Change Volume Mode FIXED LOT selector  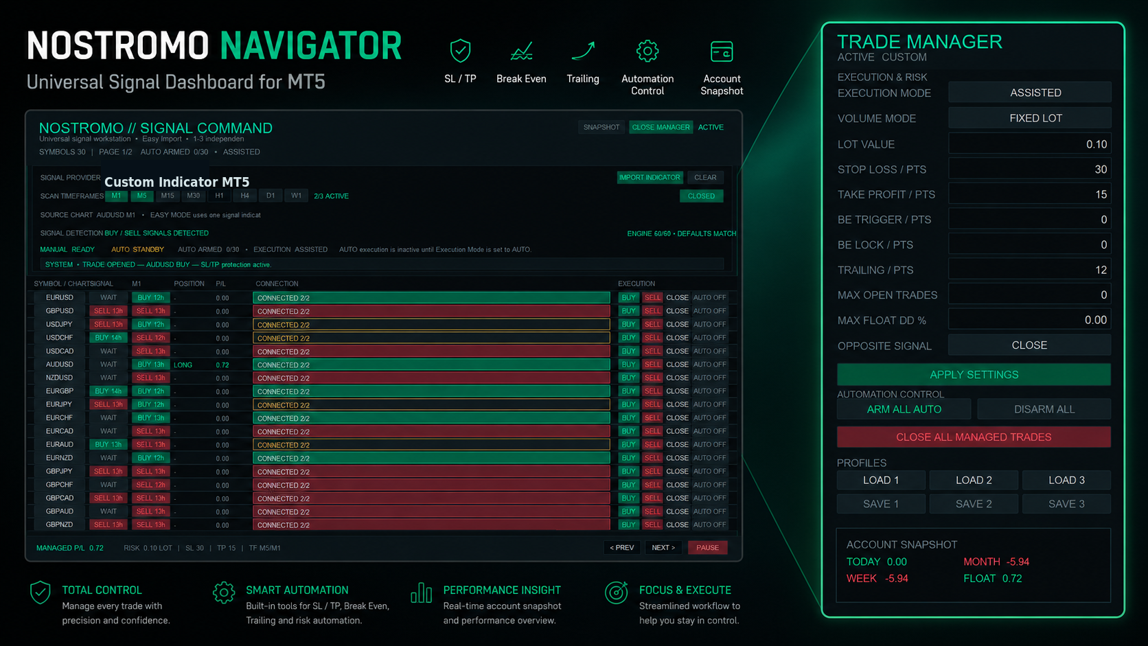pyautogui.click(x=1029, y=118)
